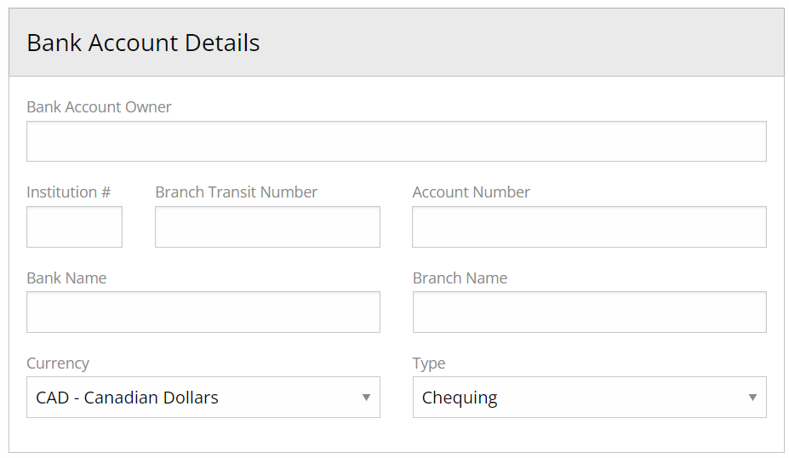Click the Branch Name label text
The image size is (789, 458).
460,278
